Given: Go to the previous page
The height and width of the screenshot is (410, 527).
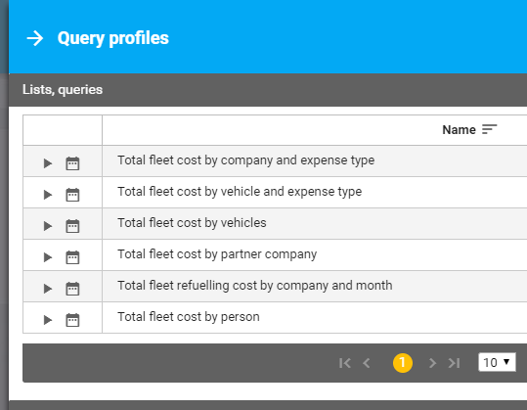Looking at the screenshot, I should (367, 363).
